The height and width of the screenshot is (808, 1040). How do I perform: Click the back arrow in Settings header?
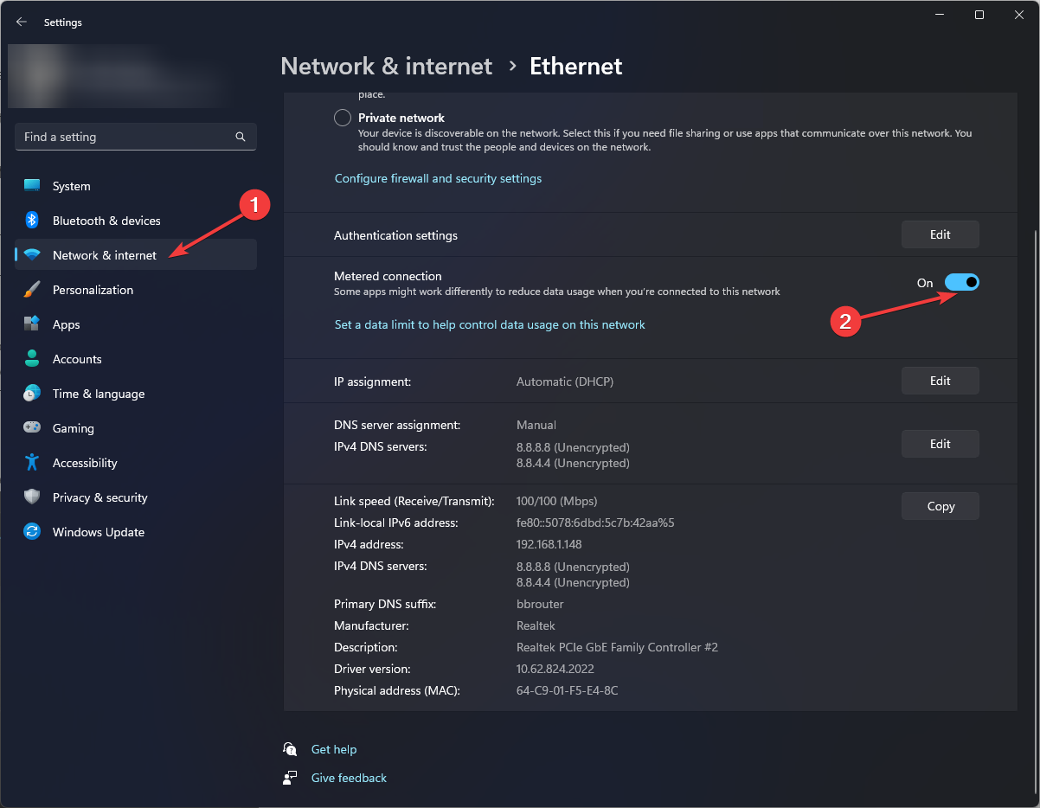click(x=22, y=22)
